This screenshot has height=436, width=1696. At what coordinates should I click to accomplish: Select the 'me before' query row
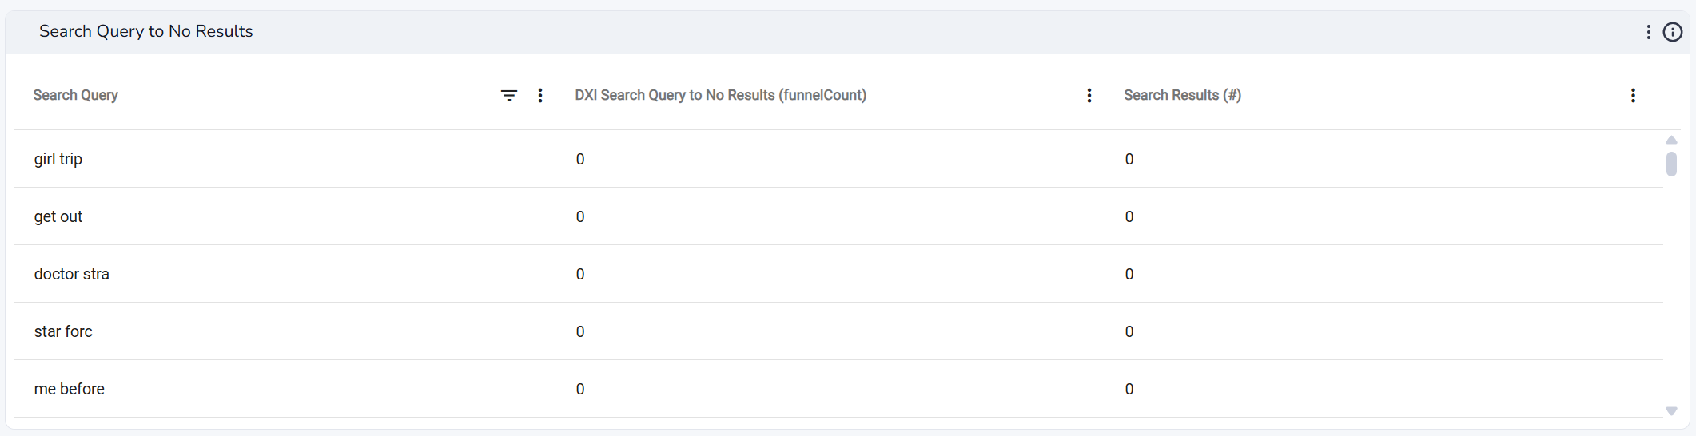838,389
